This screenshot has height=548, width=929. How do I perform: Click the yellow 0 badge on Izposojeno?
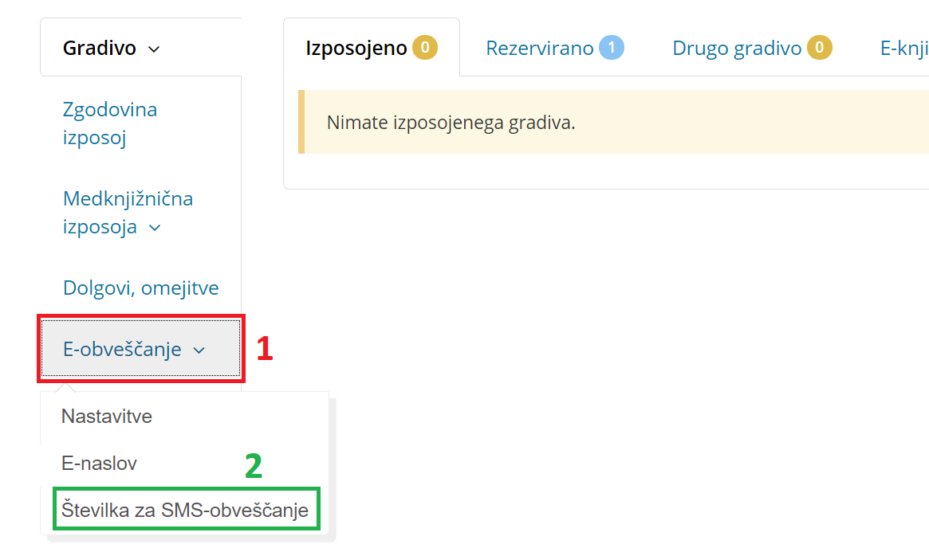[425, 47]
